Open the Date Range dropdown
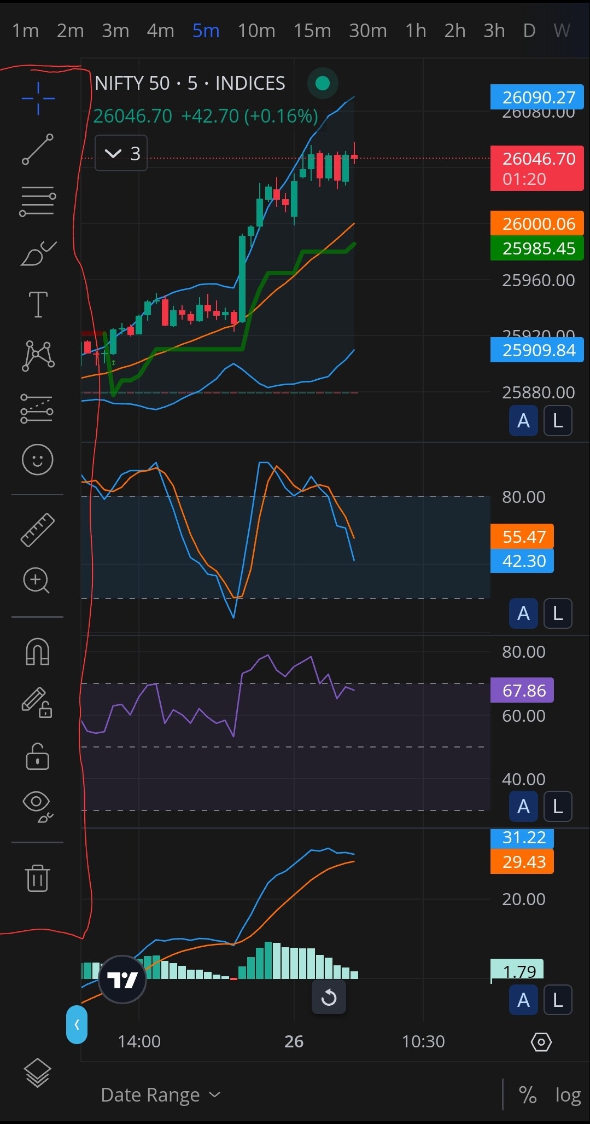590x1124 pixels. click(161, 1095)
